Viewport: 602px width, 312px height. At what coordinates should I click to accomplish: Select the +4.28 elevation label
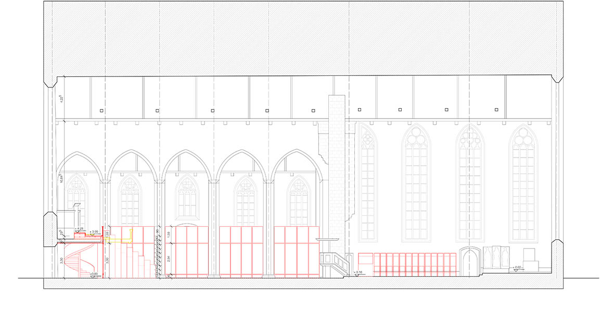pyautogui.click(x=80, y=228)
